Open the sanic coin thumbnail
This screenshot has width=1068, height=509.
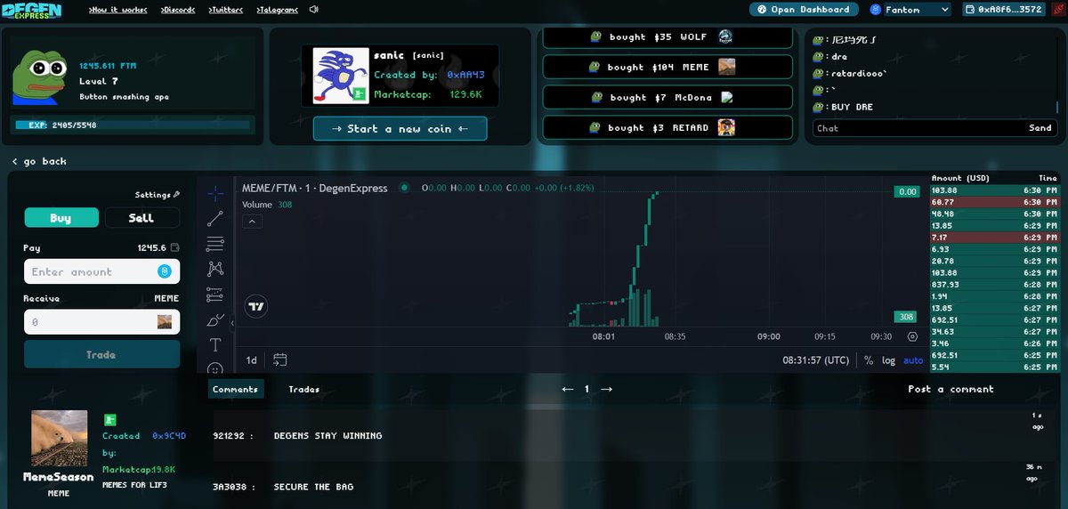[341, 76]
